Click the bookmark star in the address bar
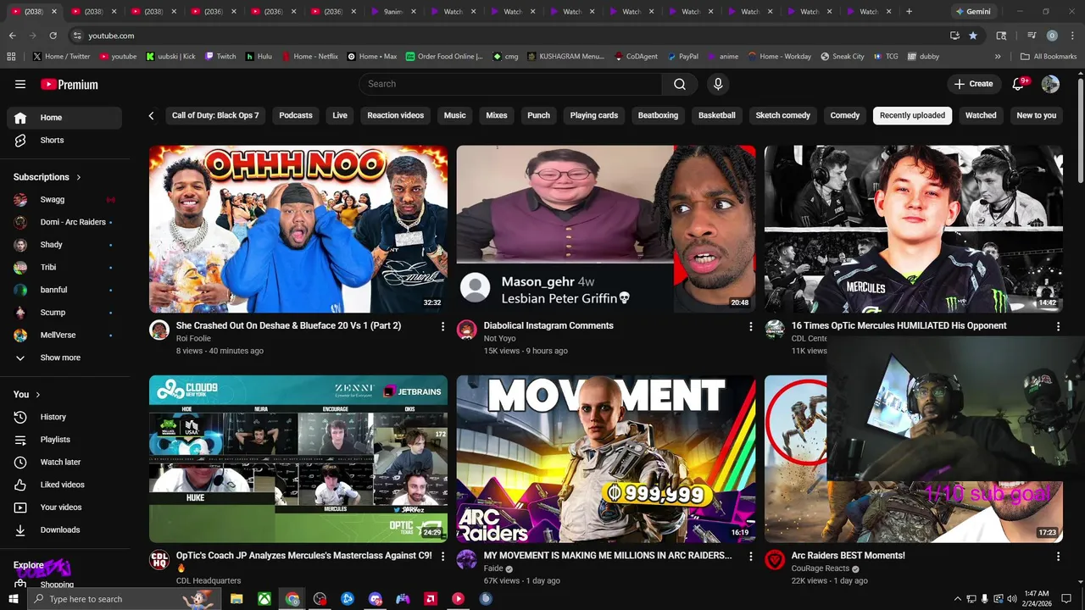This screenshot has height=610, width=1085. (x=973, y=36)
